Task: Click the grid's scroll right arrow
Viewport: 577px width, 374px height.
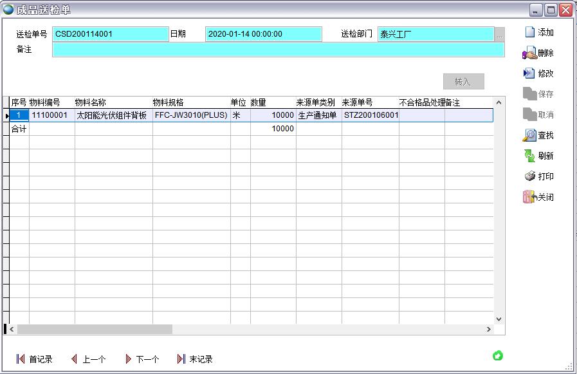Action: pyautogui.click(x=488, y=330)
